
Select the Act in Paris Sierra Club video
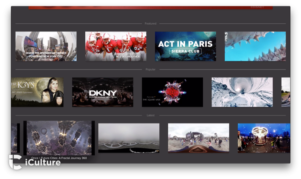point(186,46)
